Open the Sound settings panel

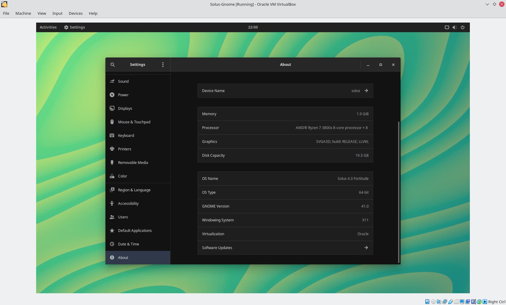(138, 81)
